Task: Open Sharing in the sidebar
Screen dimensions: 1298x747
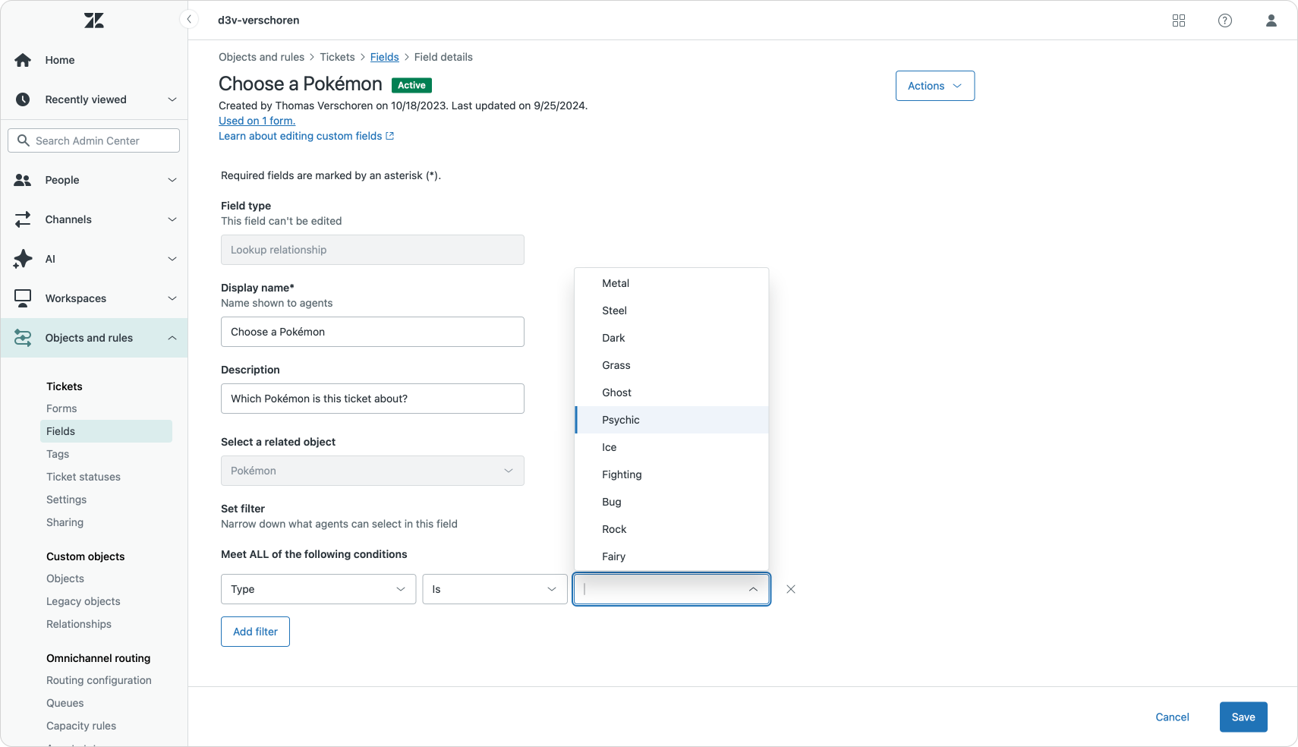Action: click(65, 522)
